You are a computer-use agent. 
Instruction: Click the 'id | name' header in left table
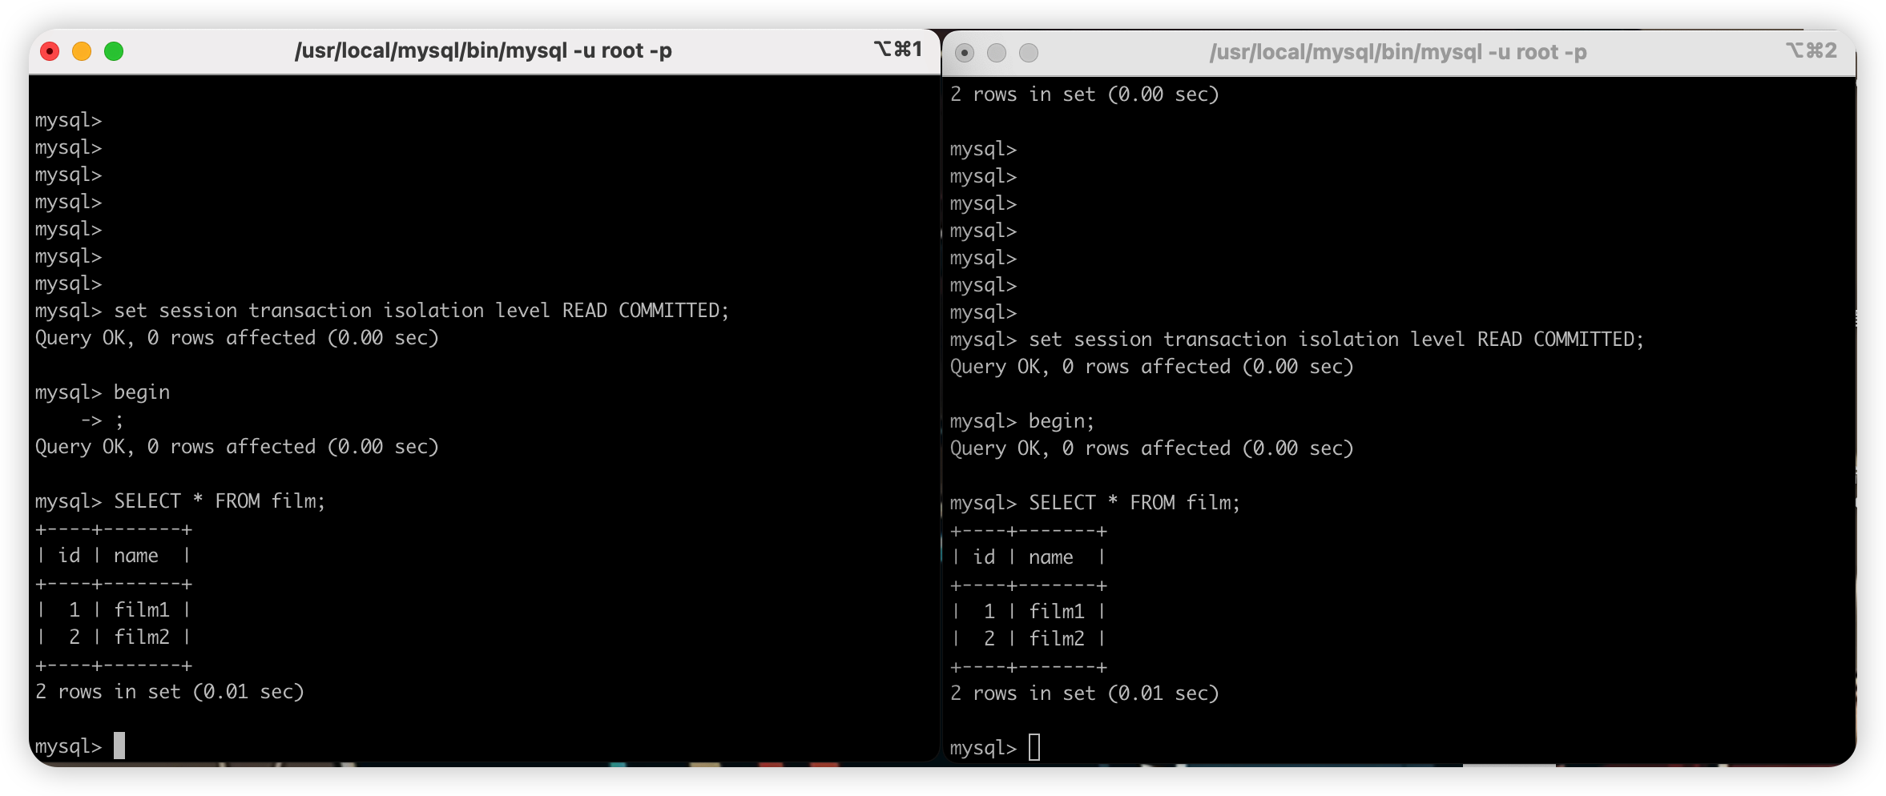(x=113, y=556)
